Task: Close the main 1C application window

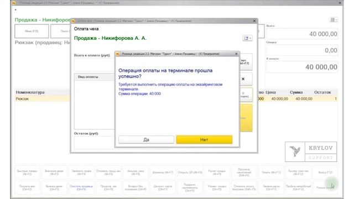Action: click(340, 3)
